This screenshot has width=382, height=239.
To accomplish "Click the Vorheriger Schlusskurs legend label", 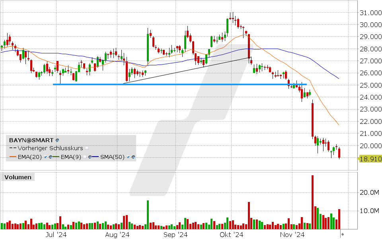I will click(51, 148).
